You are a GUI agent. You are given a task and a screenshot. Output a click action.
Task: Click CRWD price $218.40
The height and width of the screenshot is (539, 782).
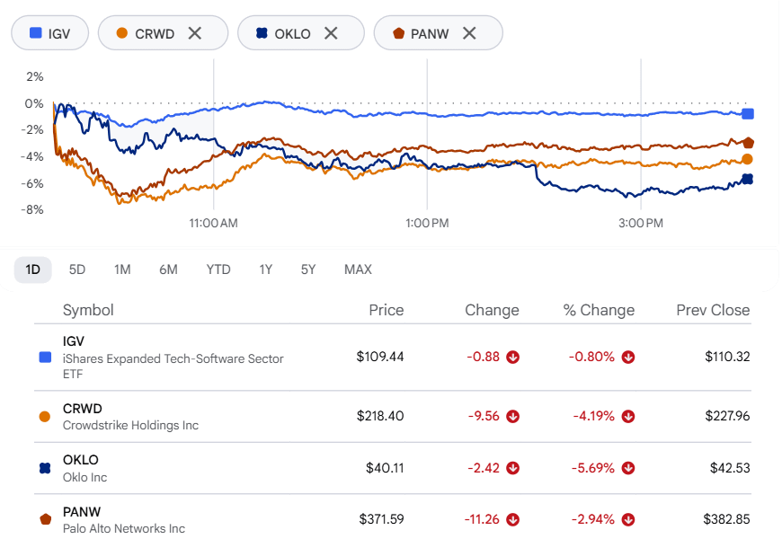pos(380,416)
